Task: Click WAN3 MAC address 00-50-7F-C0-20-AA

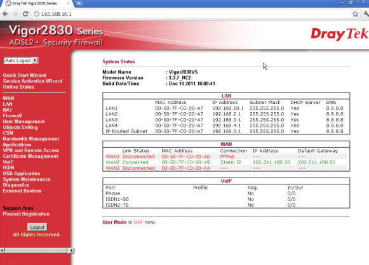Action: (x=185, y=168)
